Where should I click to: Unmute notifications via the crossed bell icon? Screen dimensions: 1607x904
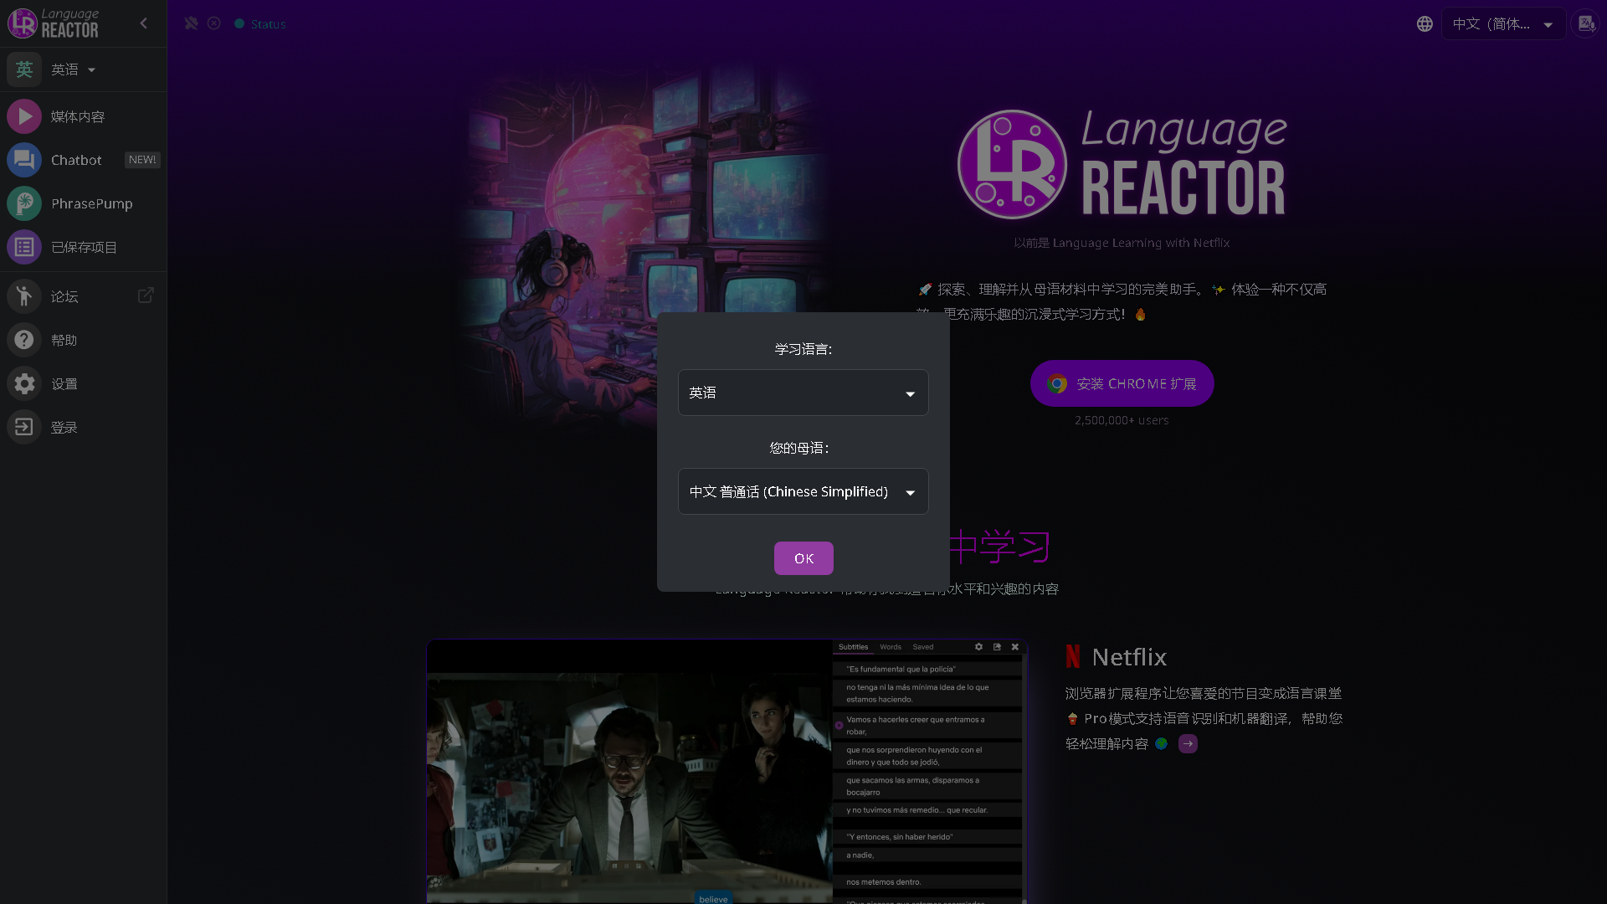coord(191,23)
